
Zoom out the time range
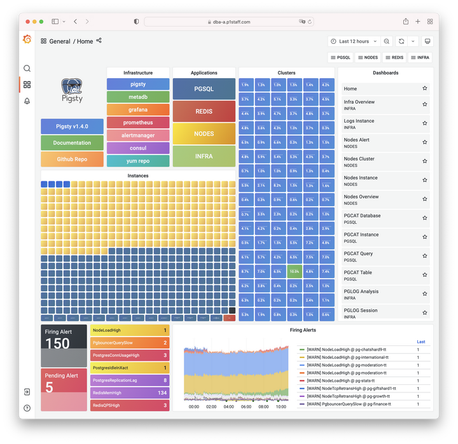tap(387, 41)
